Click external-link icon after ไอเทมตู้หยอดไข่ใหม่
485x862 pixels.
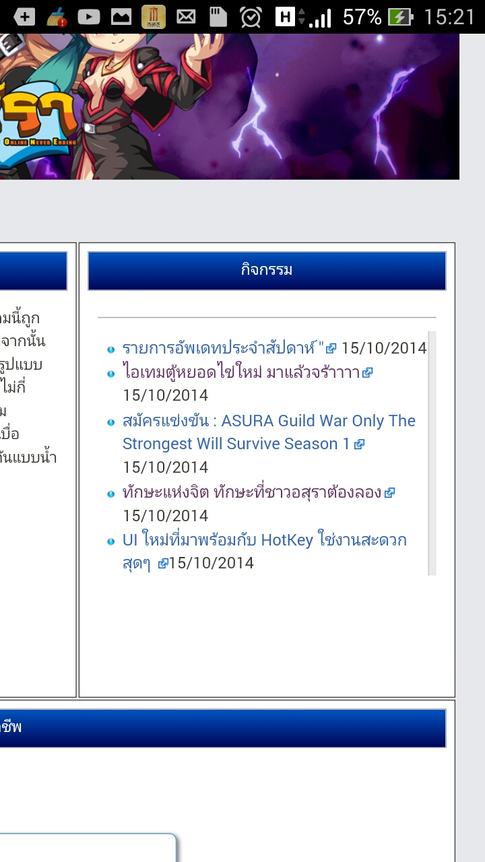tap(368, 372)
